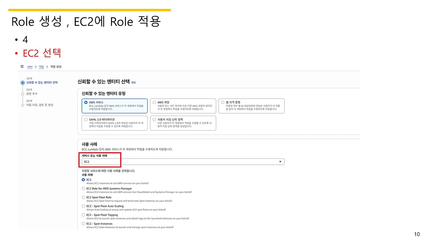429x241 pixels.
Task: Click the 사용 사례 section heading
Action: point(89,144)
